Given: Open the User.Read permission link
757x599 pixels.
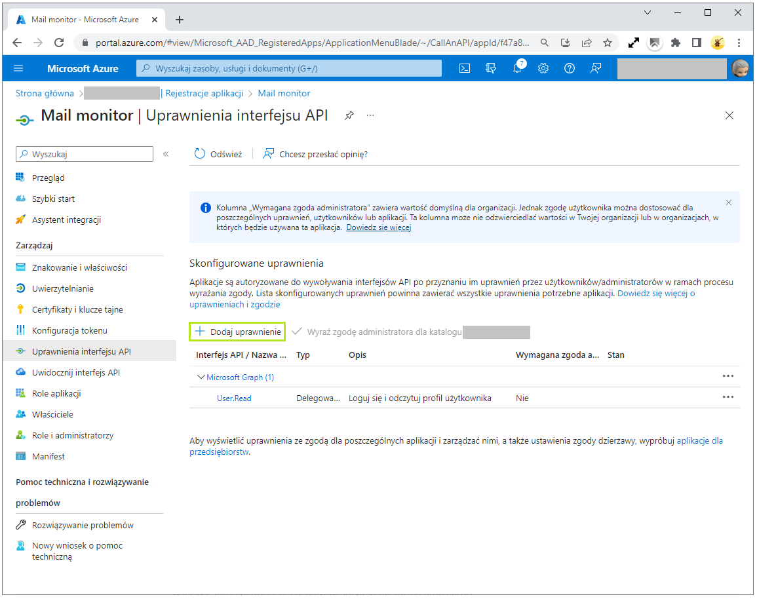Looking at the screenshot, I should click(x=234, y=398).
